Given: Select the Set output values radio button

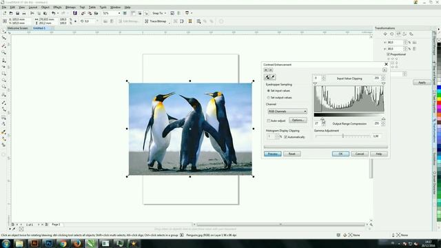Looking at the screenshot, I should [269, 98].
